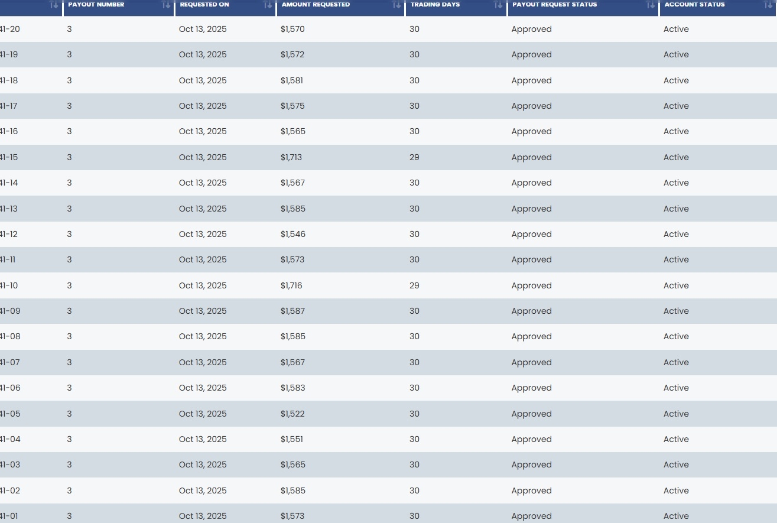
Task: Sort by Payout Number using its arrow icon
Action: click(x=167, y=5)
